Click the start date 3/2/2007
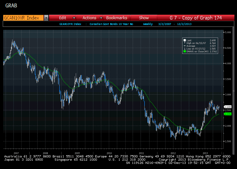 pyautogui.click(x=165, y=24)
